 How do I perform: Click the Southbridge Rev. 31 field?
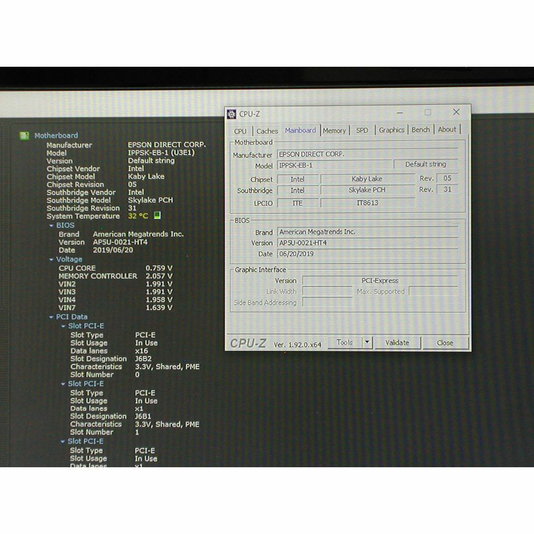[x=447, y=189]
